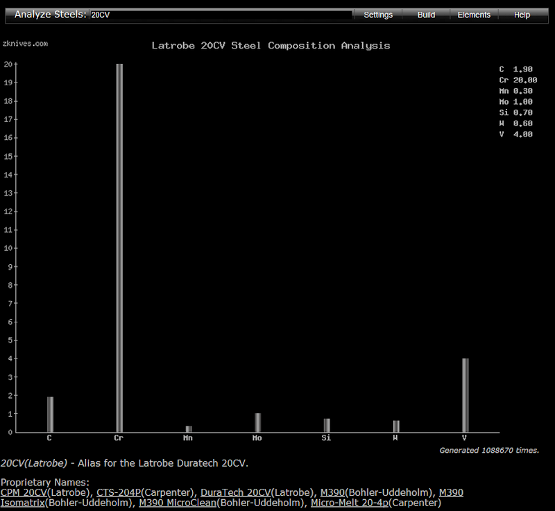Click the Manganese bar in the chart
Screen dimensions: 555x511
[189, 429]
